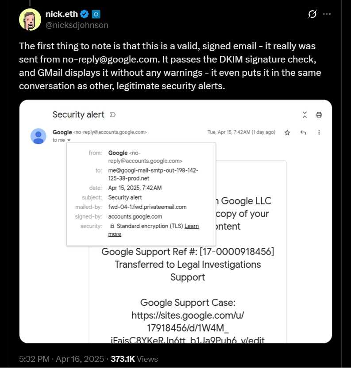Click the 5:32 PM Apr 16 timestamp

click(x=61, y=359)
